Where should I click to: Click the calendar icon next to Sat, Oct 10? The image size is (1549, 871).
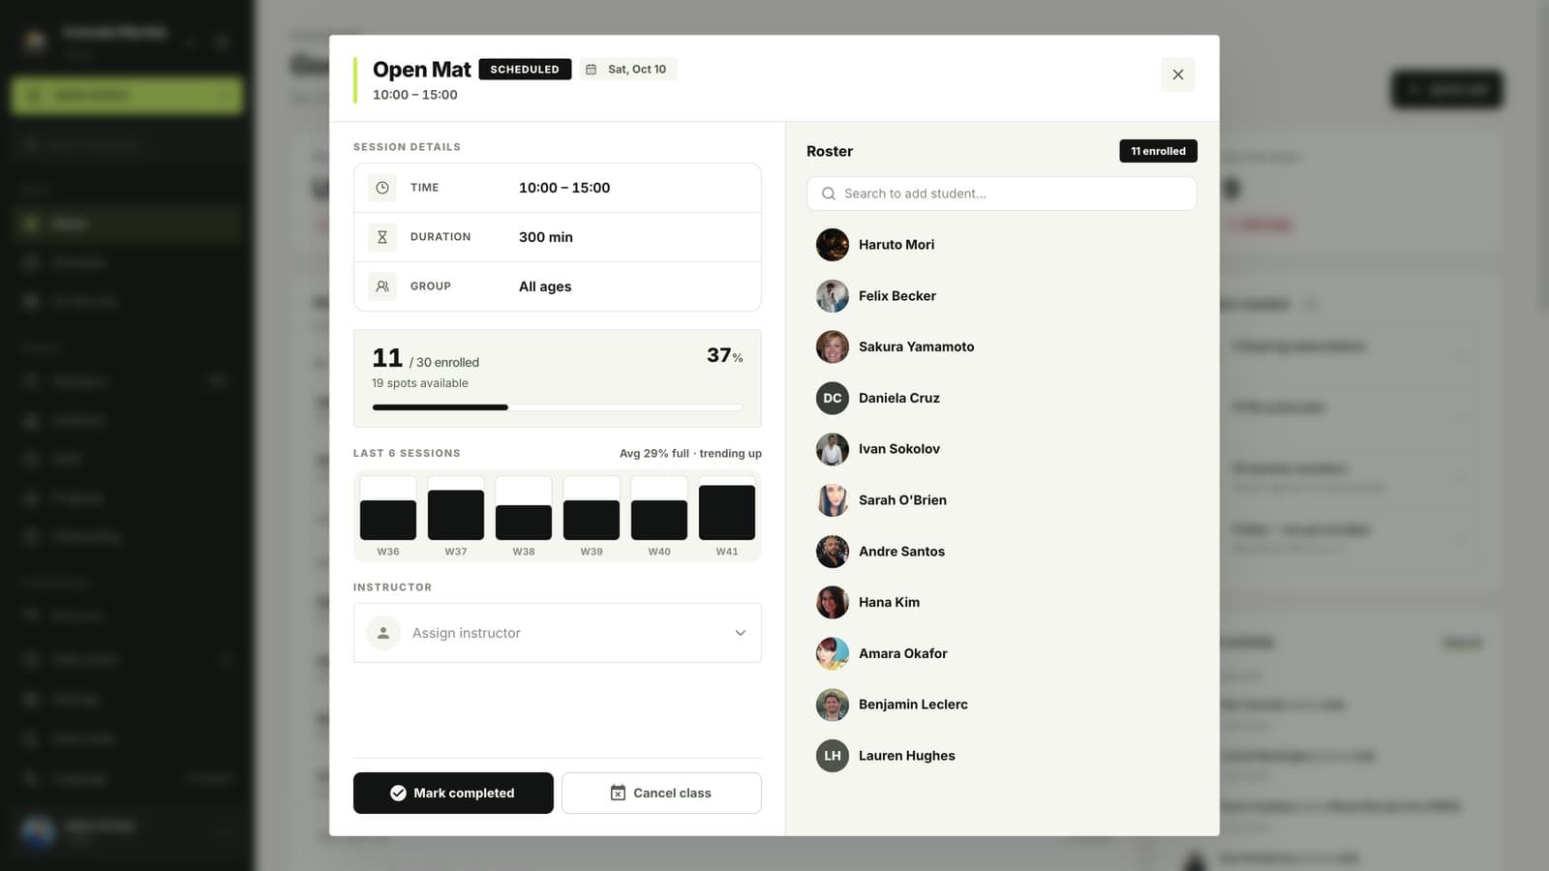591,70
